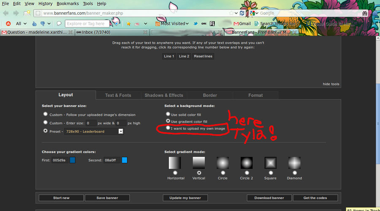Select I want to upload my own image
The width and height of the screenshot is (380, 211).
click(168, 128)
